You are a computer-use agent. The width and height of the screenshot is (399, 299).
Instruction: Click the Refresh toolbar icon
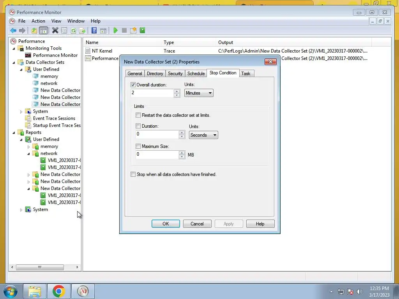(73, 31)
